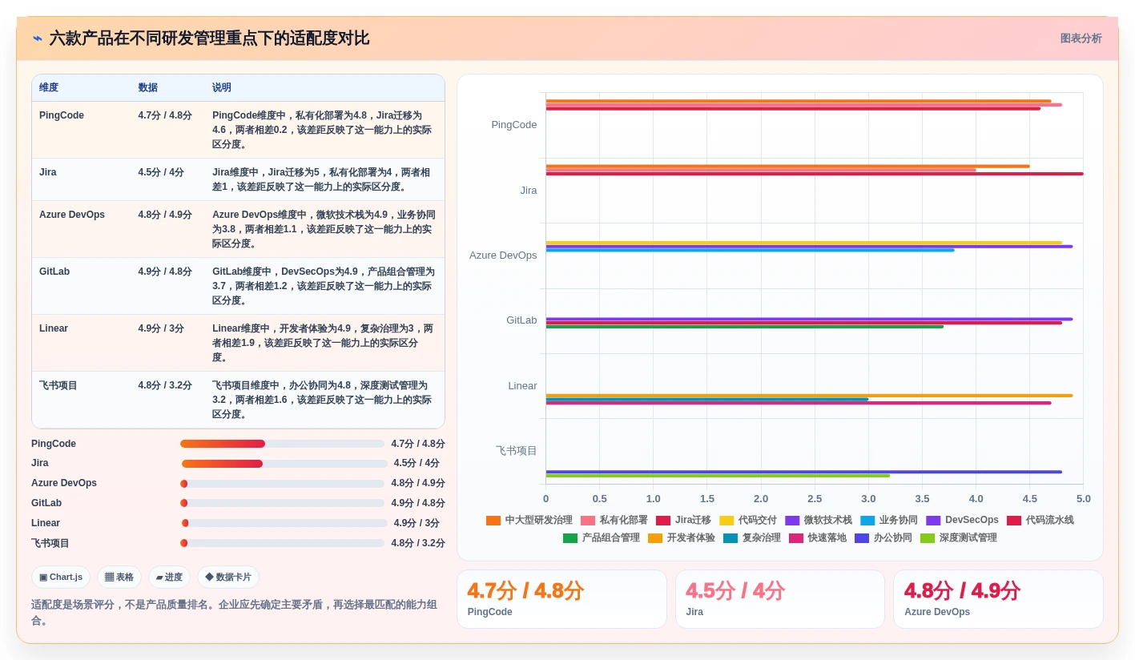
Task: Toggle the 办公协同 legend item
Action: pos(883,537)
